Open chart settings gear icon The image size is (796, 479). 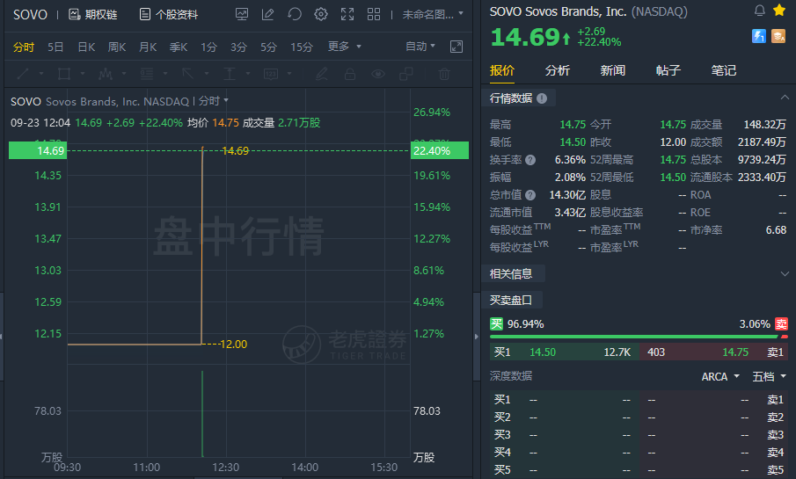click(x=321, y=14)
